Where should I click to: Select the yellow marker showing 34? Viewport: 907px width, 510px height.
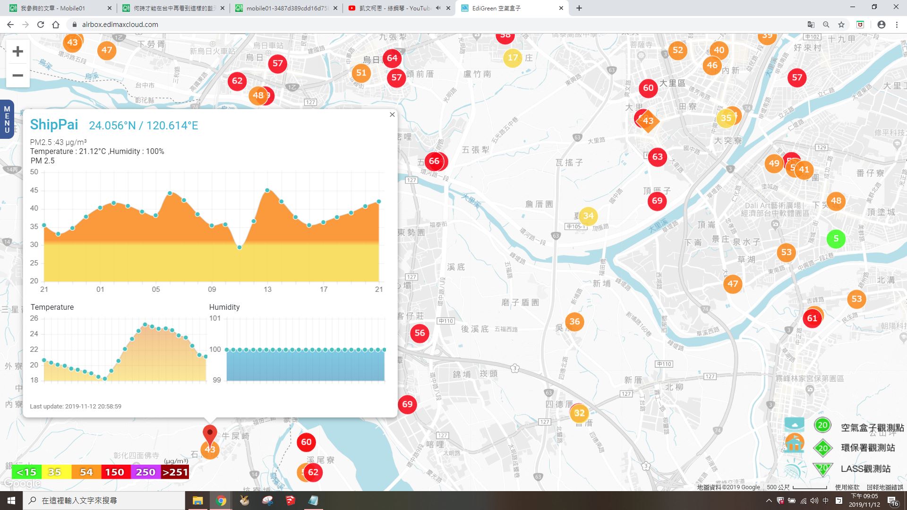(x=588, y=216)
